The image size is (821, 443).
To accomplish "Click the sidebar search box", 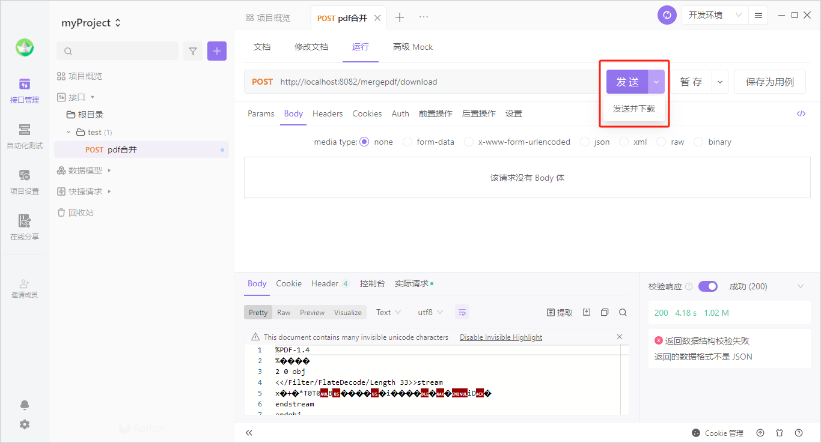I will click(118, 51).
